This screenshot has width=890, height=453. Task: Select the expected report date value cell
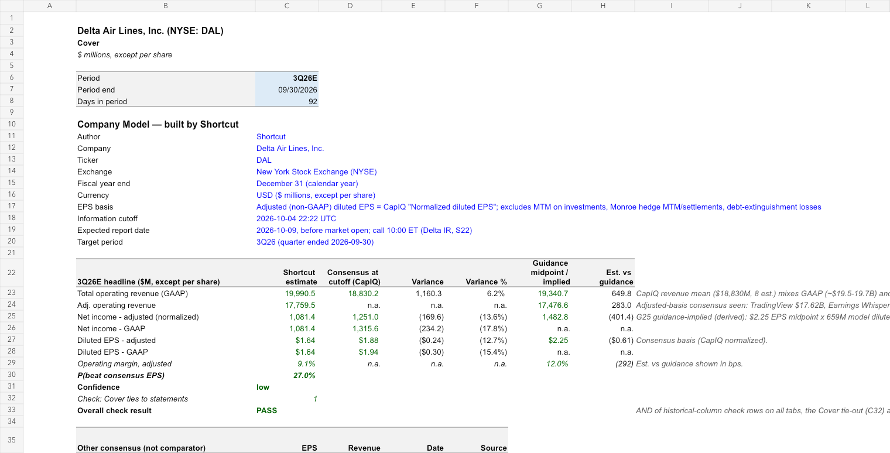tap(364, 230)
